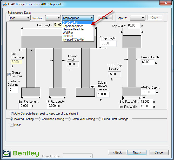
Task: Click the Cap Width input field
Action: tap(134, 26)
